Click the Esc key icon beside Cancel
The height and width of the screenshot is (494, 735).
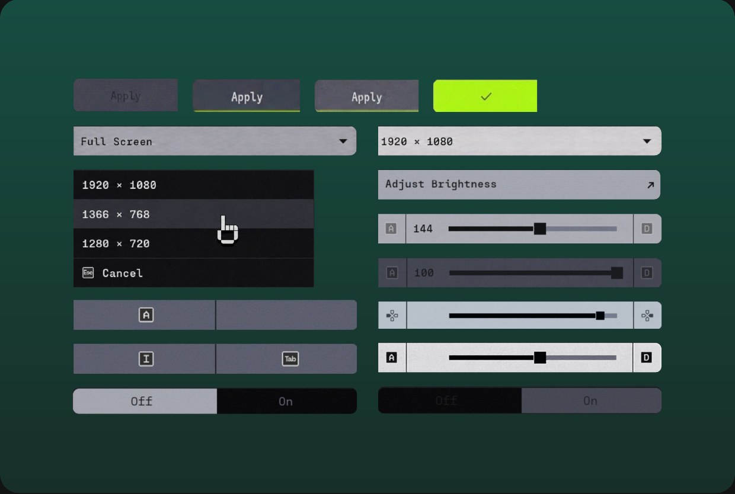88,272
